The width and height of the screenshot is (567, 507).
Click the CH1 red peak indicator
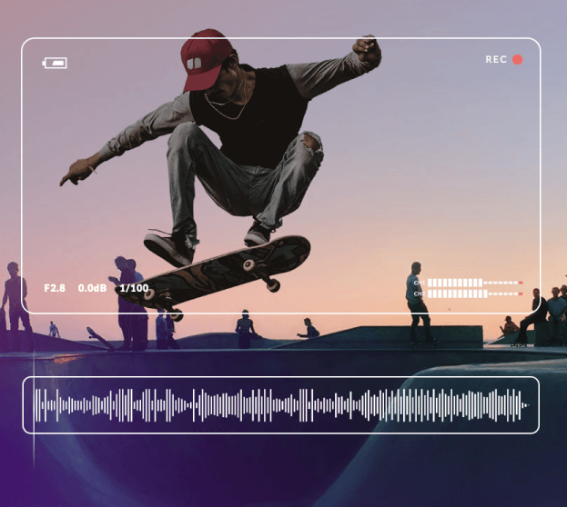pyautogui.click(x=521, y=283)
